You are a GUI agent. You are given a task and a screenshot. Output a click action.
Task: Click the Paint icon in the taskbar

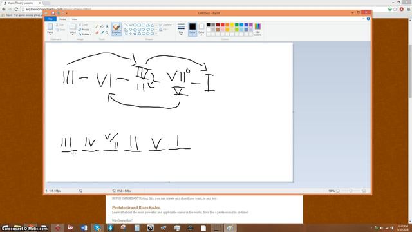point(230,227)
